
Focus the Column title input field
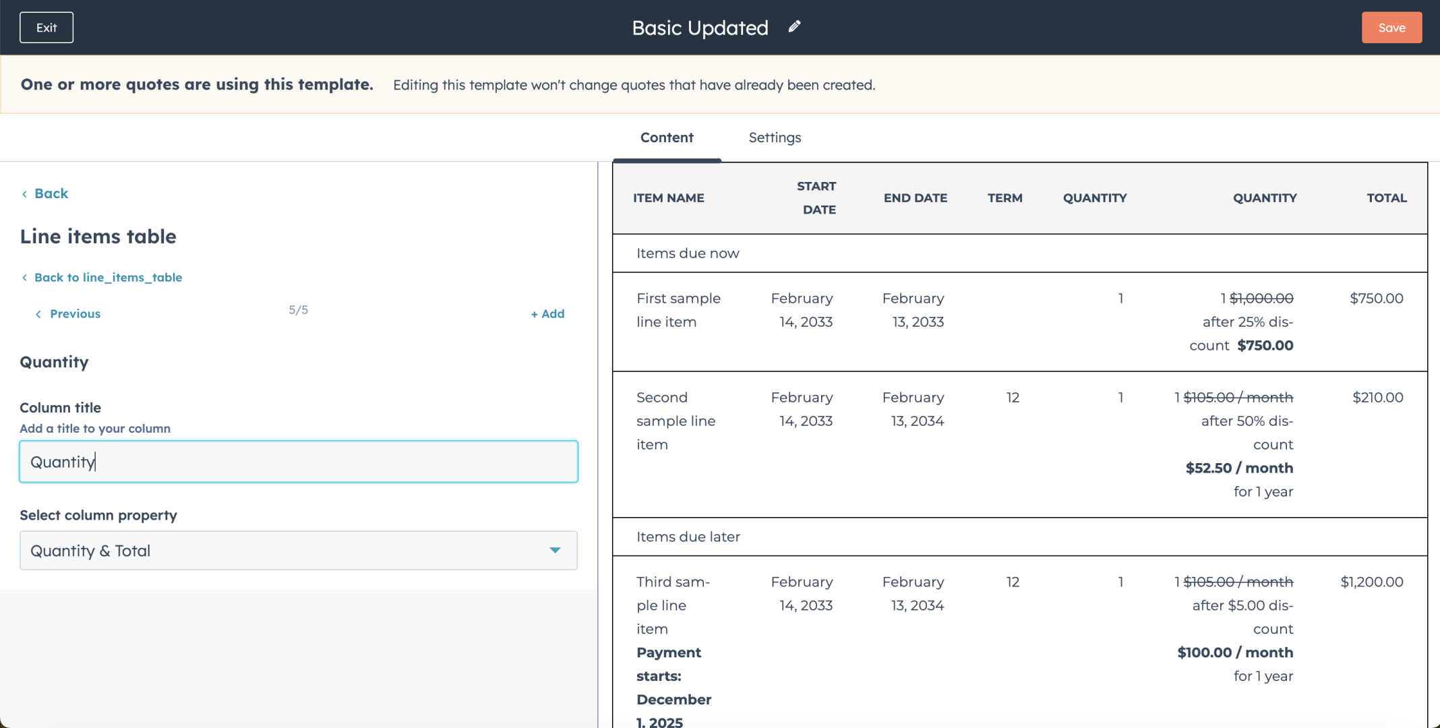(299, 462)
